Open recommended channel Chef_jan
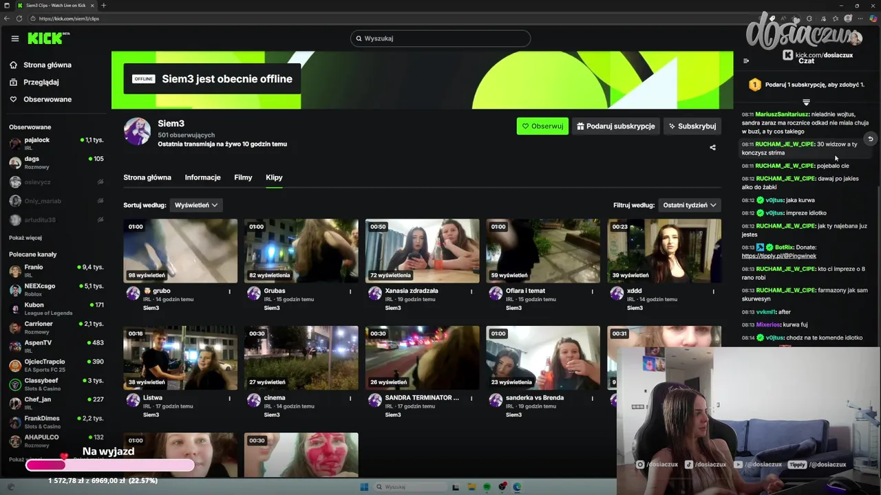 56,403
